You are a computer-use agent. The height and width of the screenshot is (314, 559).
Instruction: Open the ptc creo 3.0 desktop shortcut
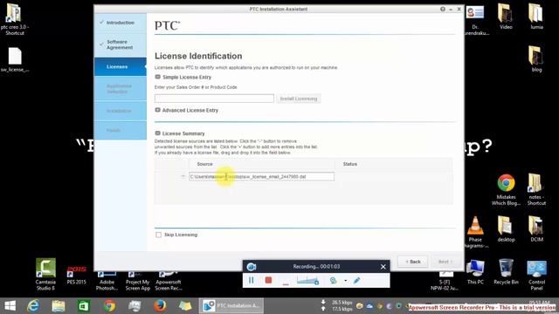coord(14,19)
